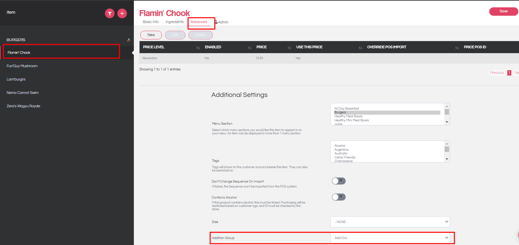This screenshot has height=245, width=519.
Task: Click the sort arrows for the Price column
Action: coord(289,48)
